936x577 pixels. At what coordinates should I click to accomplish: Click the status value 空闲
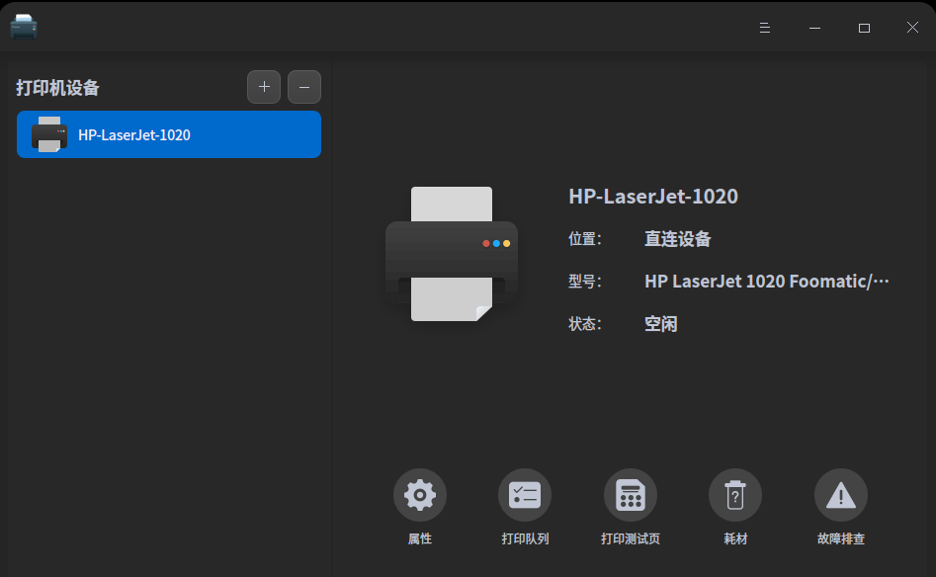pyautogui.click(x=661, y=324)
